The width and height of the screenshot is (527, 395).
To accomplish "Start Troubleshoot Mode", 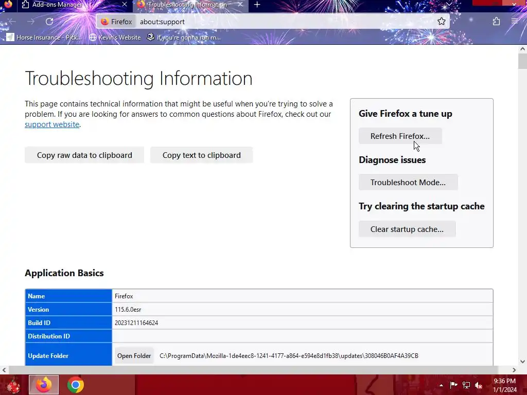I will [408, 182].
